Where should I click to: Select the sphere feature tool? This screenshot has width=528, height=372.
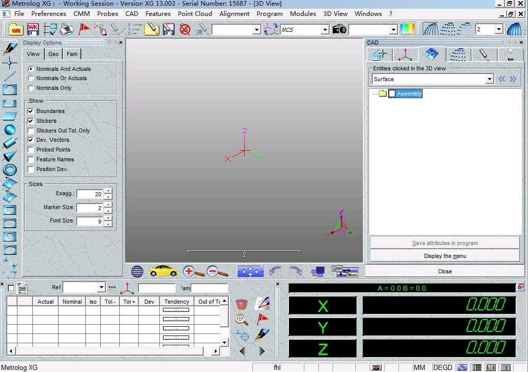pos(9,129)
